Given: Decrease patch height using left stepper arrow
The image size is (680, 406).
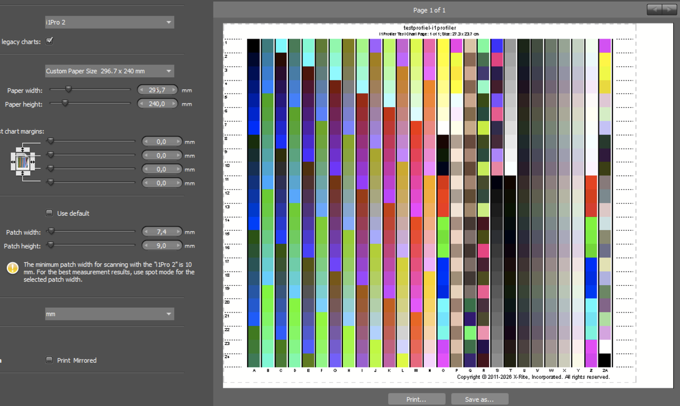Looking at the screenshot, I should click(x=146, y=246).
